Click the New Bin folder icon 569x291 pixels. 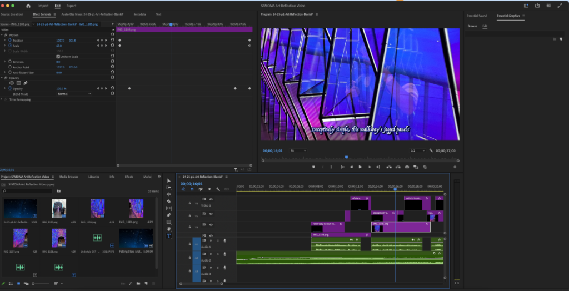(138, 284)
